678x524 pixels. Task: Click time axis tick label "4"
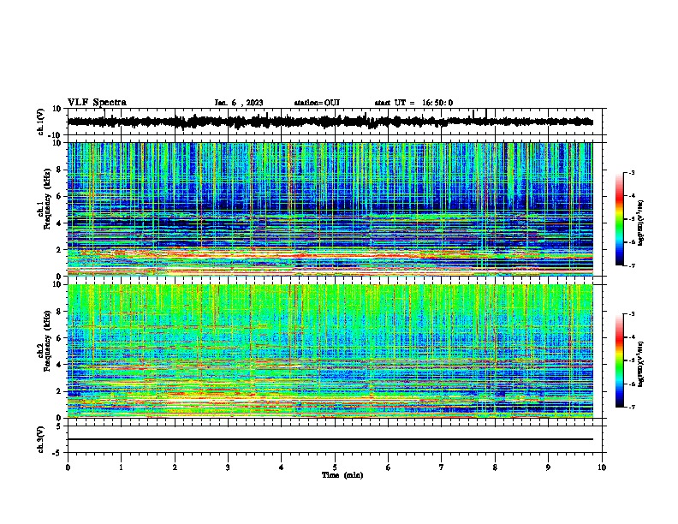tap(282, 467)
